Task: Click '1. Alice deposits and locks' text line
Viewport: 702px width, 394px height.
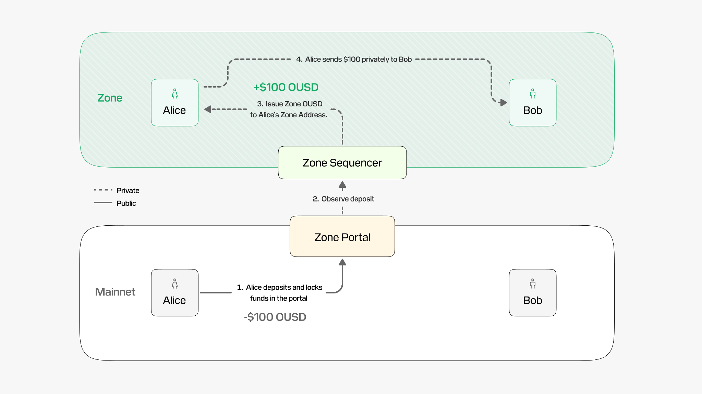Action: coord(280,287)
